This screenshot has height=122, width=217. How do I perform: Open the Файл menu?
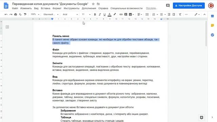(15, 8)
